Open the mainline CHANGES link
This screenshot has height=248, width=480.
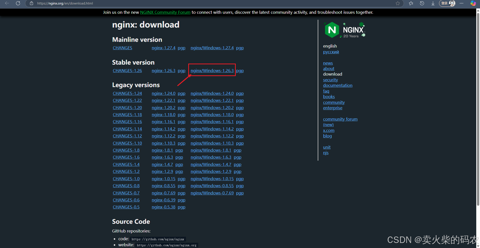pos(122,48)
